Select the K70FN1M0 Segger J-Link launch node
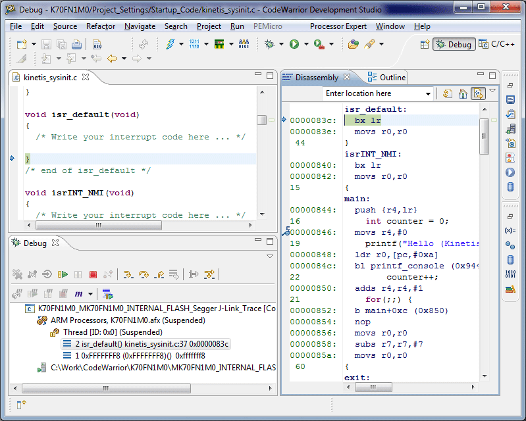 (150, 309)
